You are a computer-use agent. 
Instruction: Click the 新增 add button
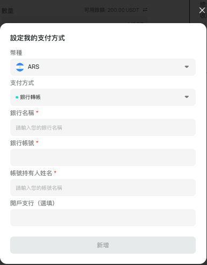[103, 245]
